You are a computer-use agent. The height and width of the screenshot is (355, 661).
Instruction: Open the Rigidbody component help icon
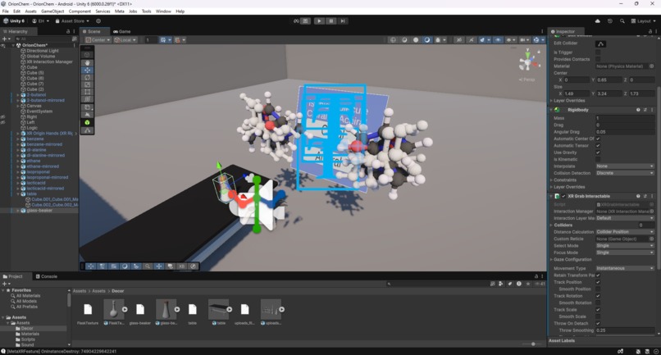638,110
